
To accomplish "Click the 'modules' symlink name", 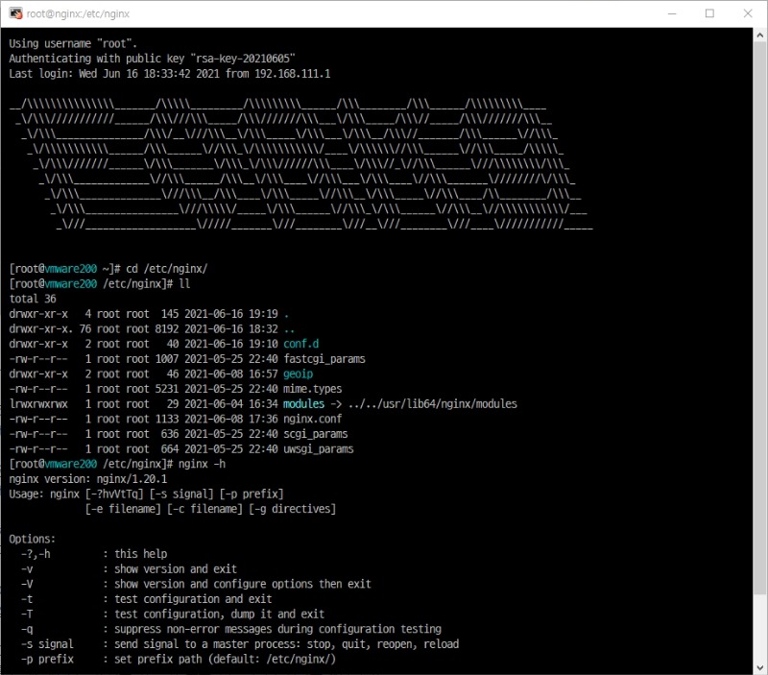I will click(303, 404).
